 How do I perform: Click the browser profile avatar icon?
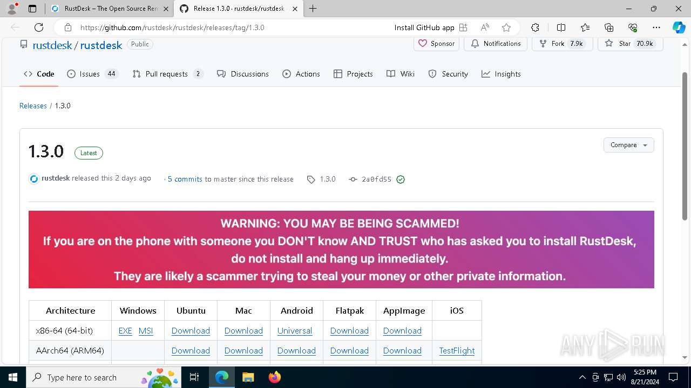pyautogui.click(x=12, y=9)
